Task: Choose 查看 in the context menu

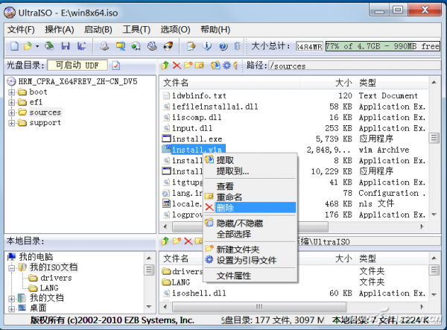Action: 250,186
